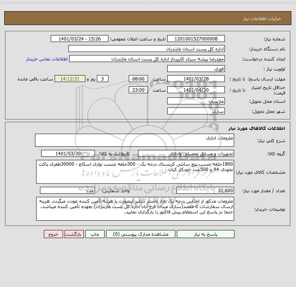
Task: Click the شرح کلی نیاز label
Action: coord(271,141)
